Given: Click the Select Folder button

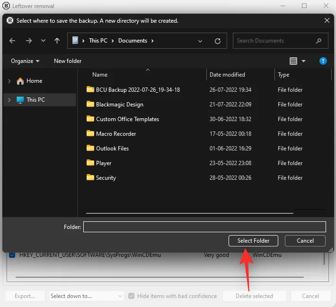Looking at the screenshot, I should coord(253,241).
